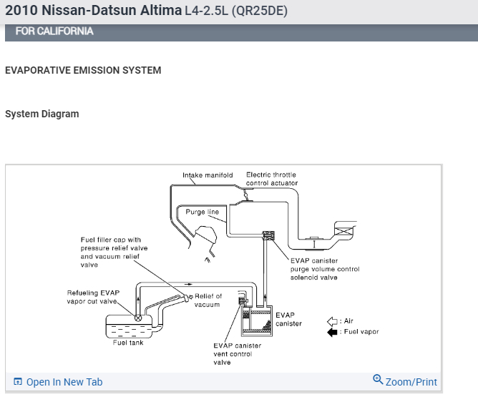Click the Fuel tank drawing

(x=130, y=327)
